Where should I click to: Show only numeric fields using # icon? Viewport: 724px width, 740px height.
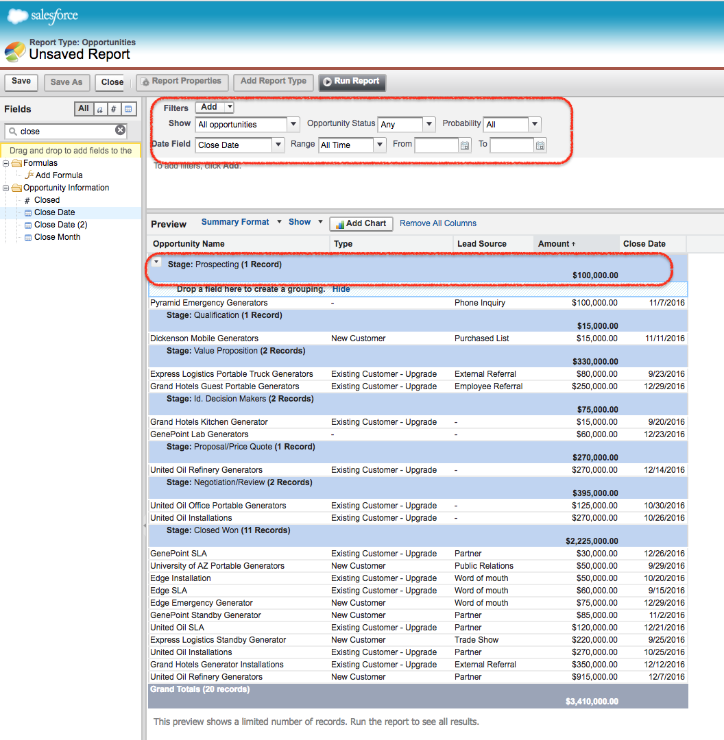(114, 109)
